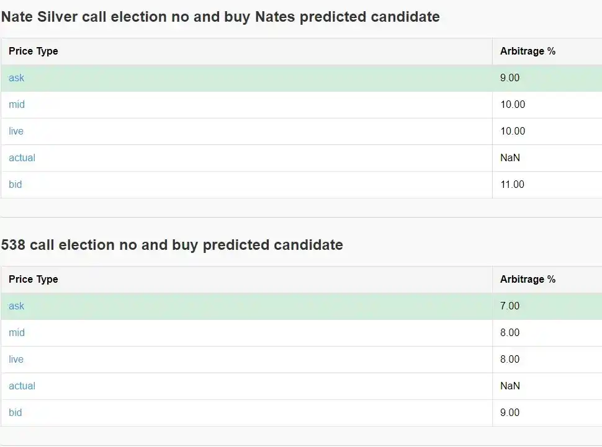Click the 538 call election heading
The image size is (602, 447).
(x=171, y=245)
